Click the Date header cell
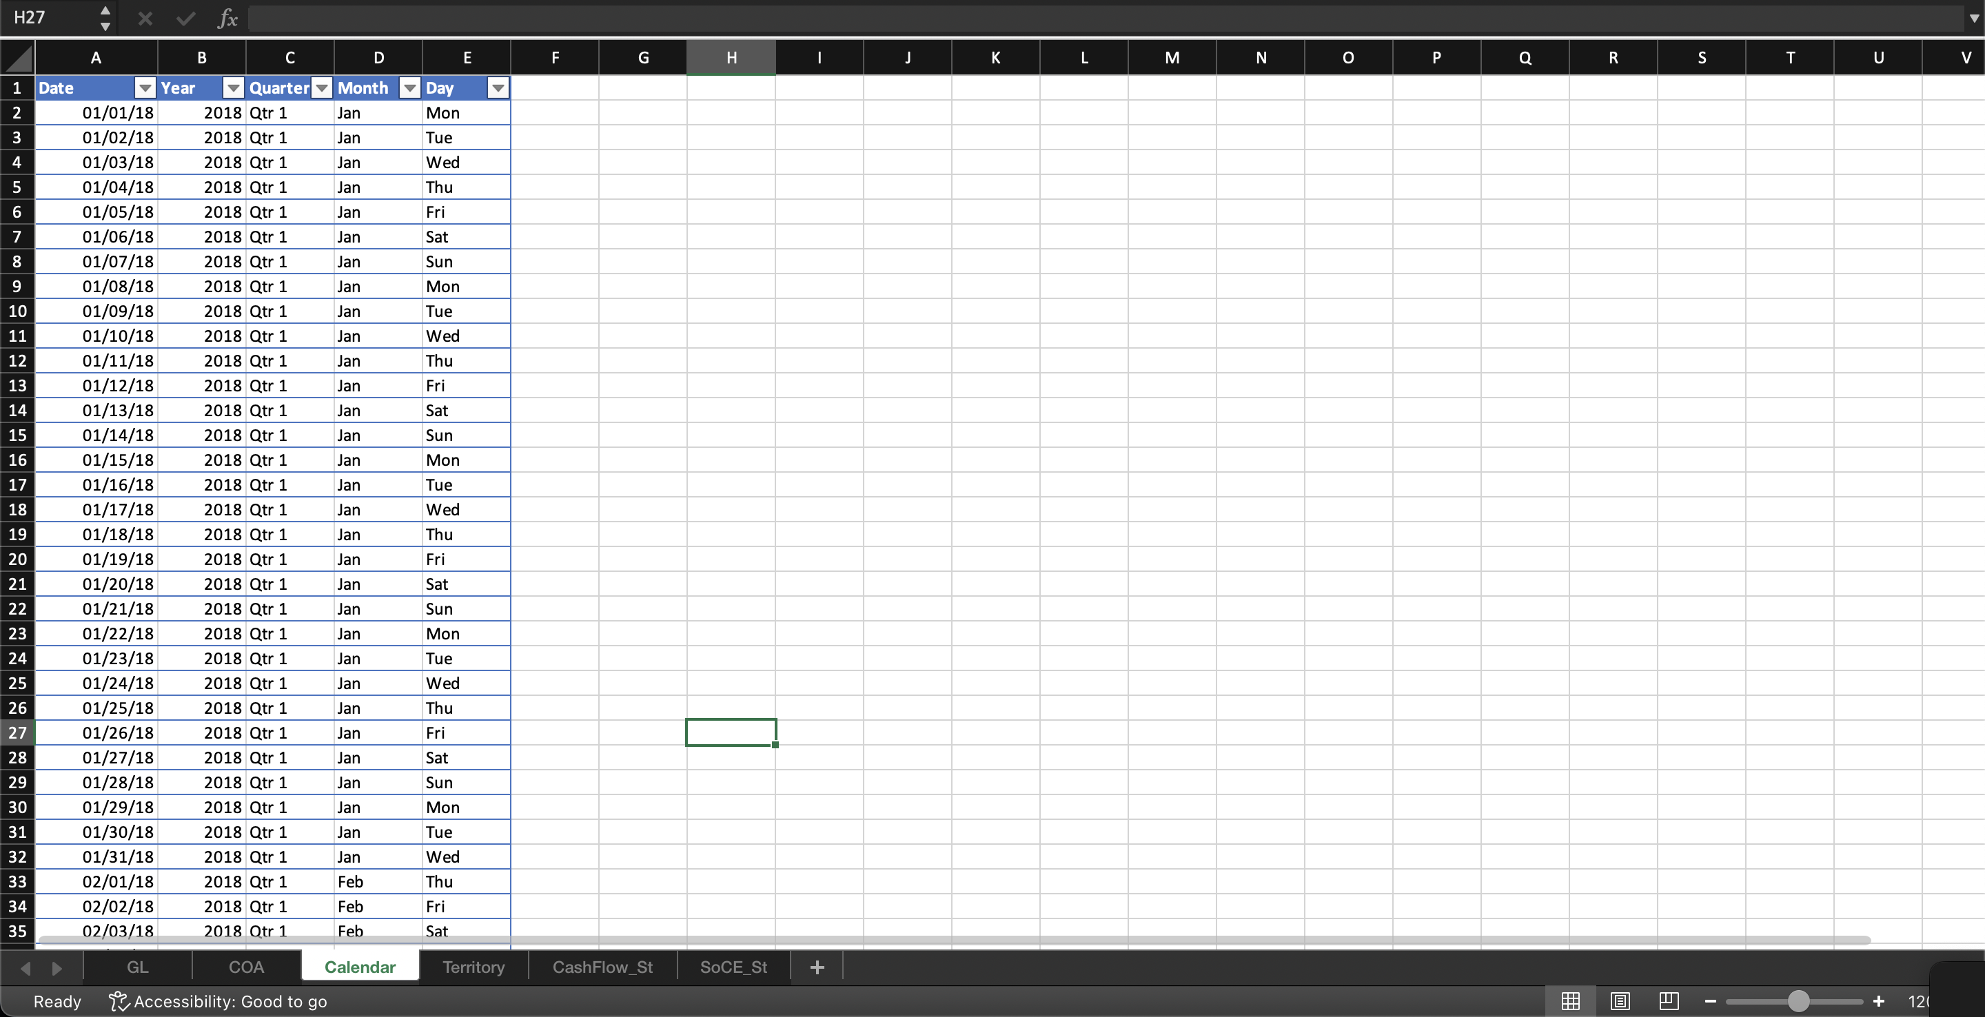This screenshot has width=1985, height=1017. (96, 88)
